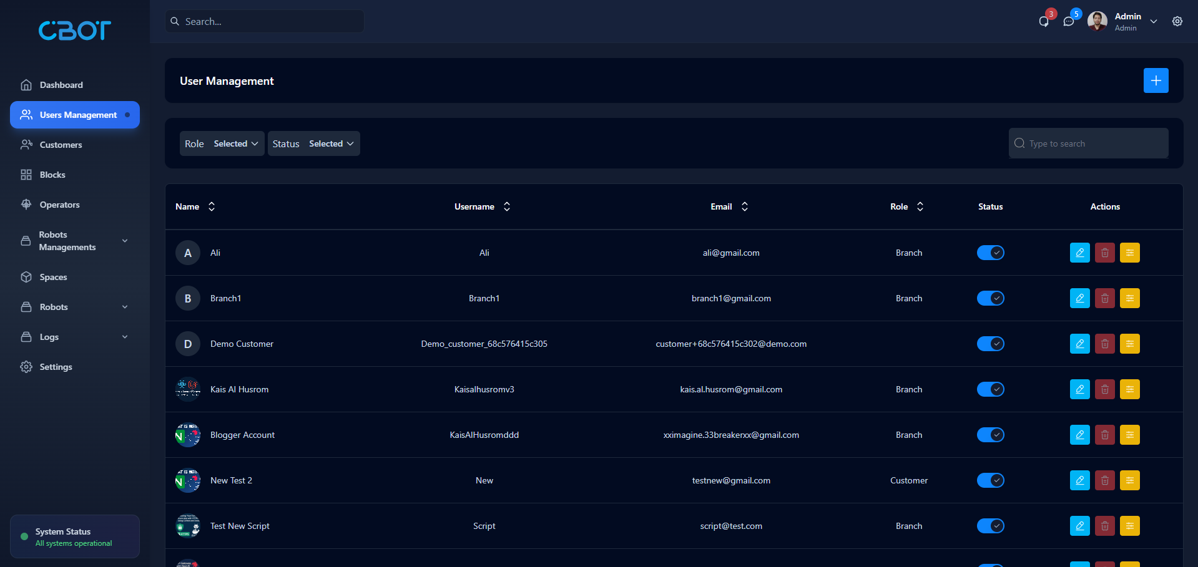Viewport: 1198px width, 567px height.
Task: Edit the user Ali with pencil icon
Action: pos(1079,253)
